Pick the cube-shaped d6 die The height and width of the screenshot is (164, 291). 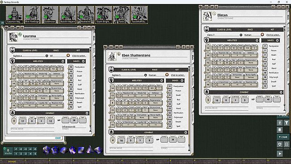81,150
